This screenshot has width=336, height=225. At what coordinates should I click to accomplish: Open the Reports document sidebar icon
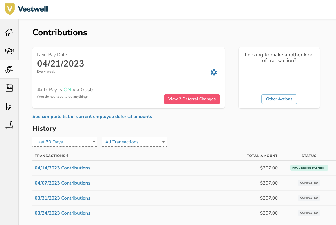pos(9,88)
